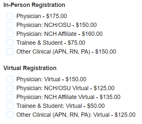Enable Trainee & Student: Virtual $50.00
This screenshot has width=142, height=124.
tap(10, 106)
